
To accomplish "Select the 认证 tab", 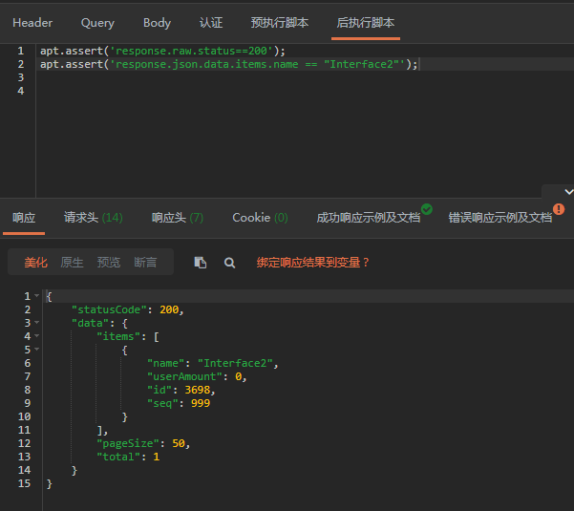I will coord(211,23).
